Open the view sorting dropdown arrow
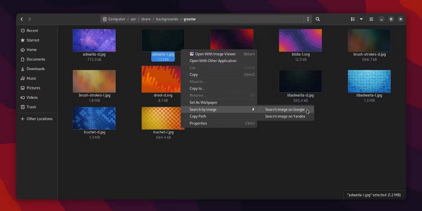 361,19
